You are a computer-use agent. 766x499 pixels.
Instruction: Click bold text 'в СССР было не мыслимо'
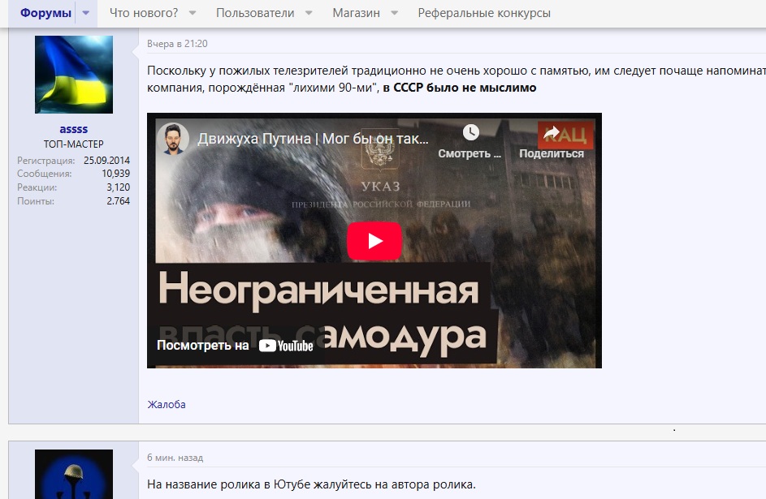click(460, 88)
